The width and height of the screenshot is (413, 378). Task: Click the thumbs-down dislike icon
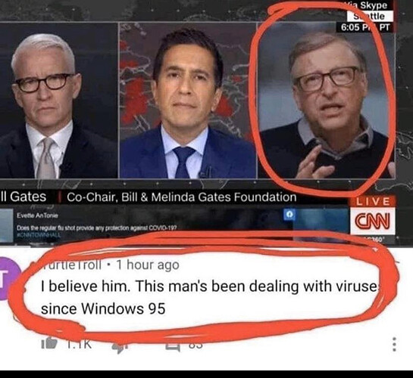click(120, 347)
